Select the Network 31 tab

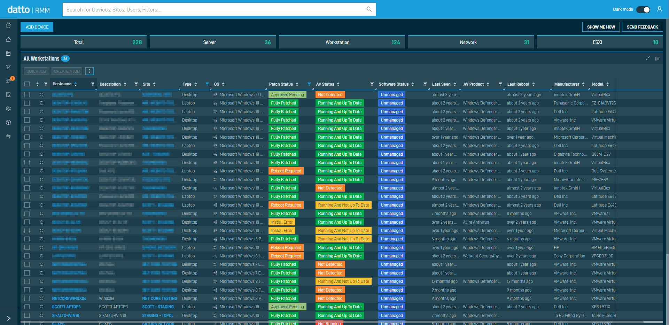[x=471, y=42]
